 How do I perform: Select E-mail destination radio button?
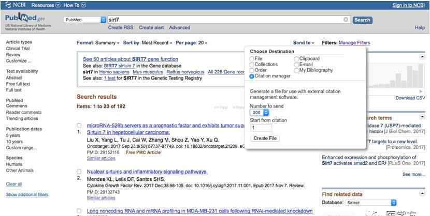296,65
